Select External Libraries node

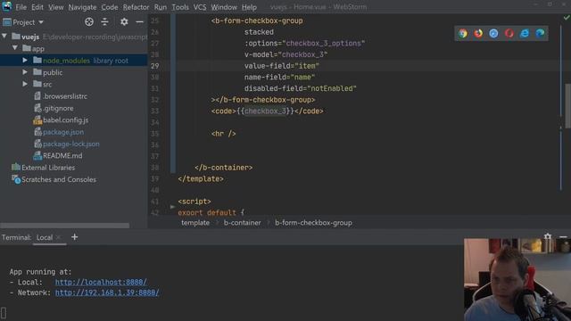47,168
